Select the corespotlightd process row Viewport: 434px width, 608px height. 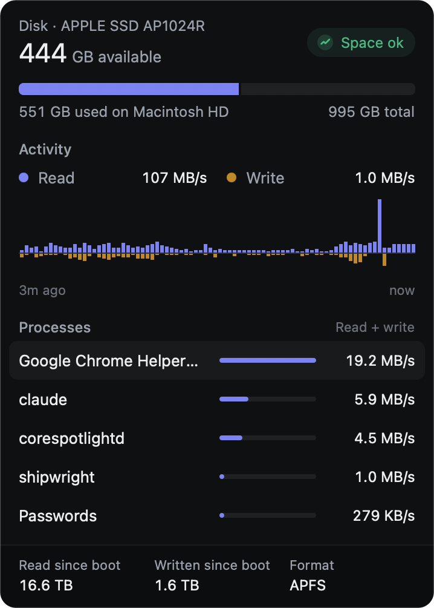(217, 438)
